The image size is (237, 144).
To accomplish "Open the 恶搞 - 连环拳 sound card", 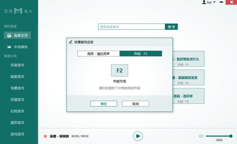I will pos(188,96).
